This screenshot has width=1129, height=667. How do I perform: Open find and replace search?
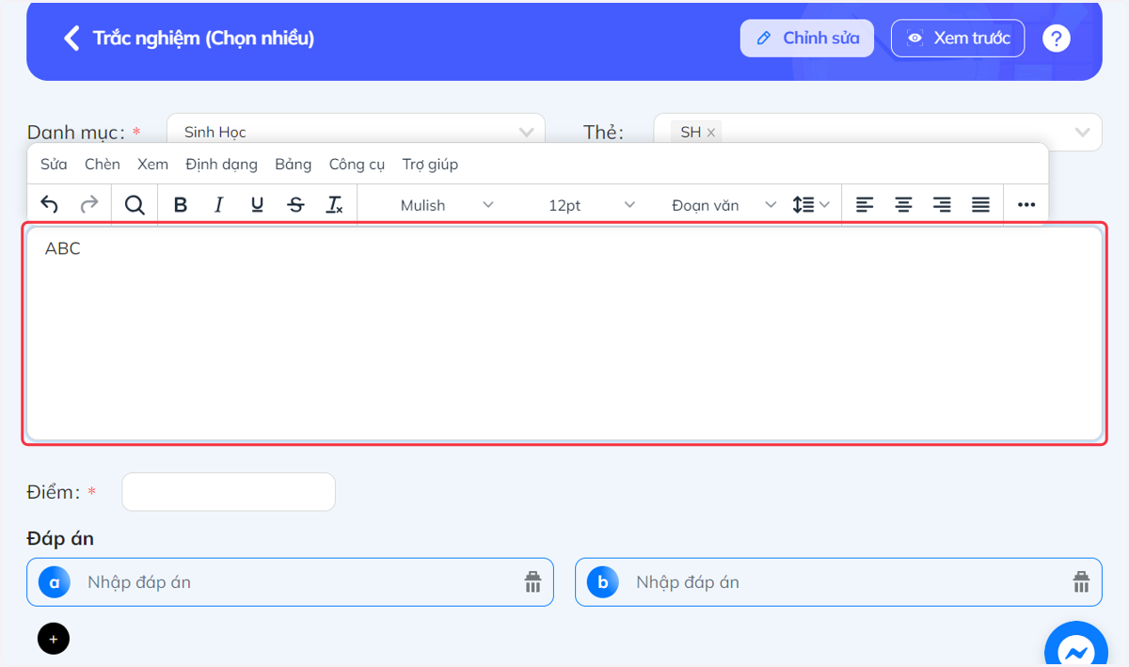135,205
